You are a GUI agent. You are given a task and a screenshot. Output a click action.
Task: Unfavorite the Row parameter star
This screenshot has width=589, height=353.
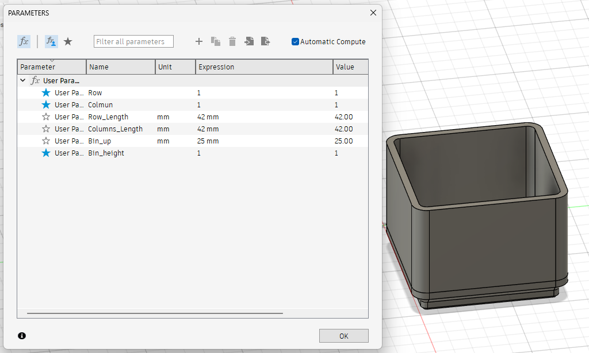point(46,92)
